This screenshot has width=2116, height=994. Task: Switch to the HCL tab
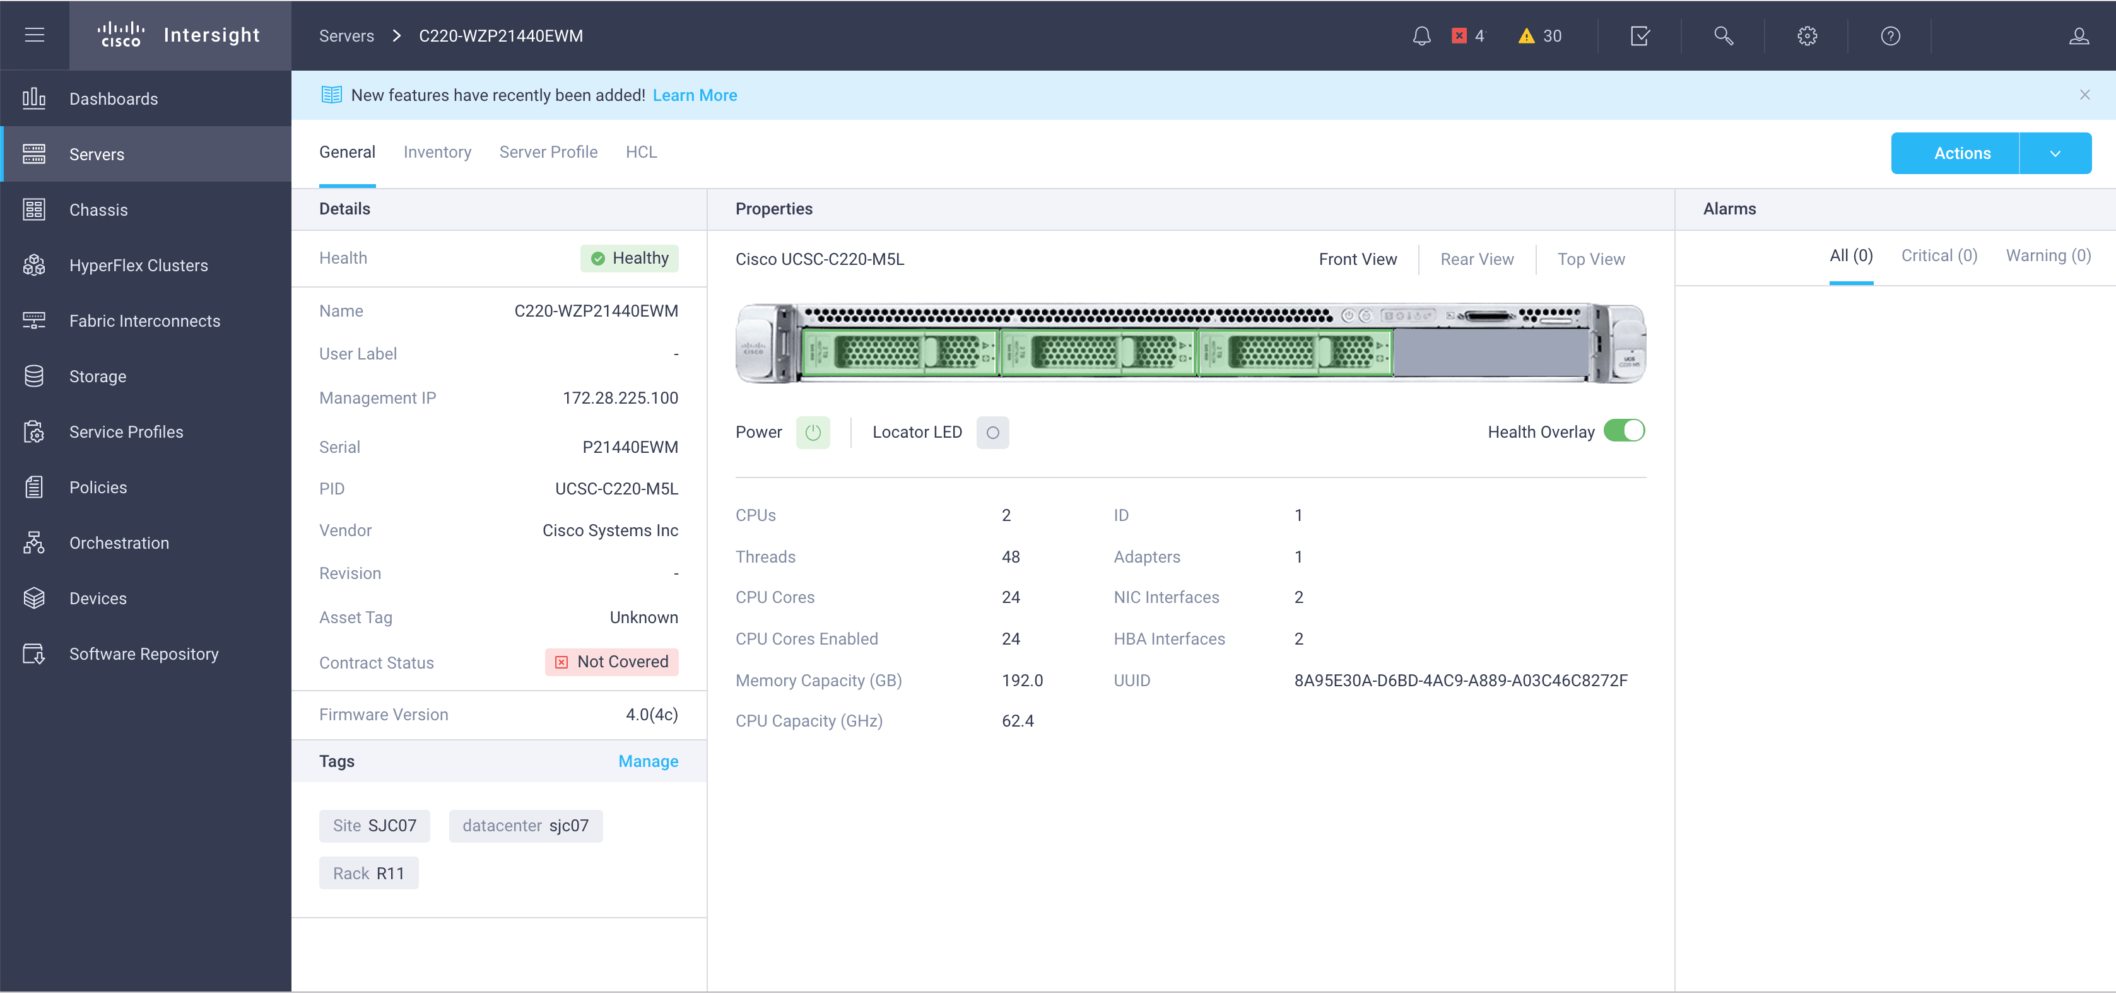(x=641, y=152)
